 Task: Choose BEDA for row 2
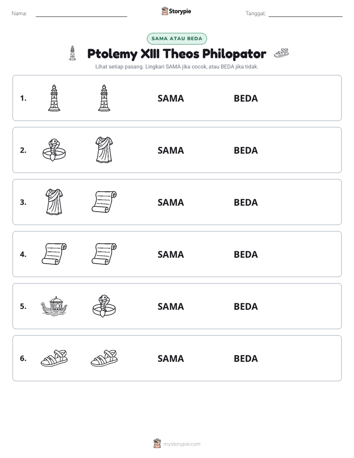pyautogui.click(x=245, y=150)
